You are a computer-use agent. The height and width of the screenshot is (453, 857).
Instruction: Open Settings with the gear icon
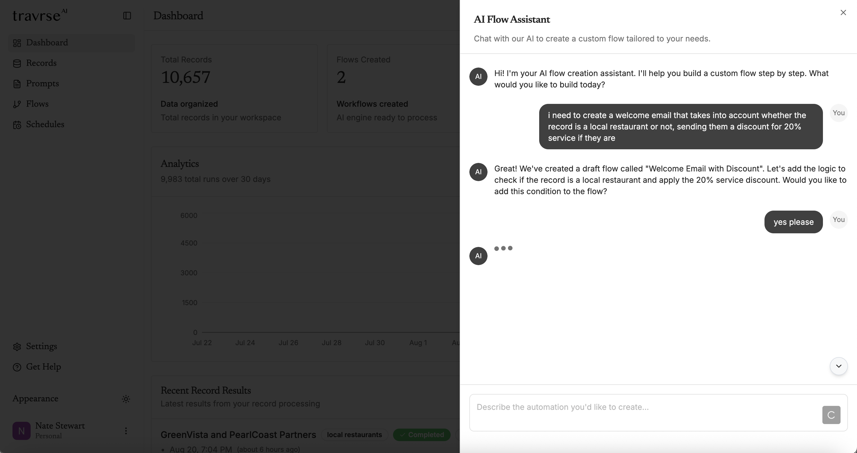tap(18, 347)
